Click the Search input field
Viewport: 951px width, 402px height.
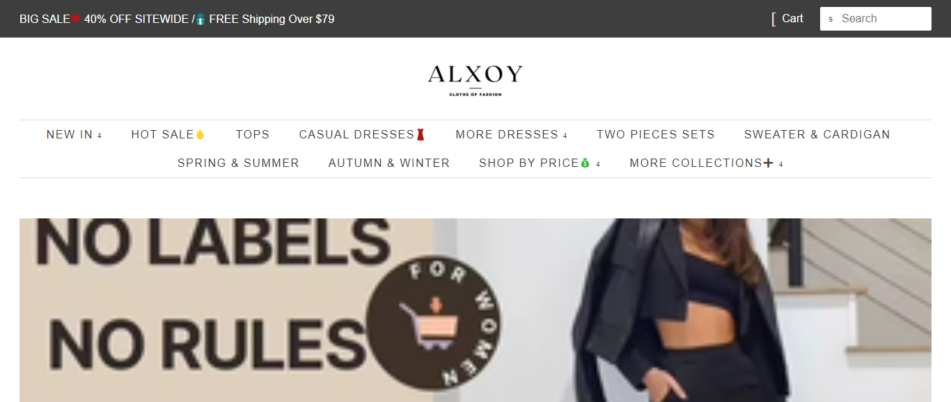(876, 19)
